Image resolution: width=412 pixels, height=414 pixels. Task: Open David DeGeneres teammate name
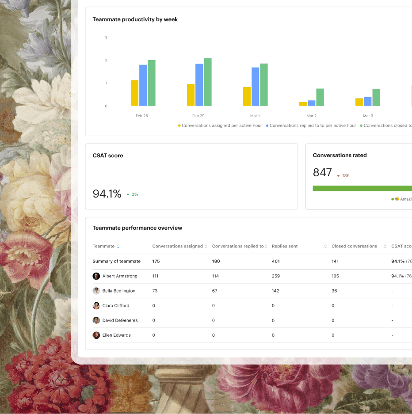pyautogui.click(x=120, y=320)
